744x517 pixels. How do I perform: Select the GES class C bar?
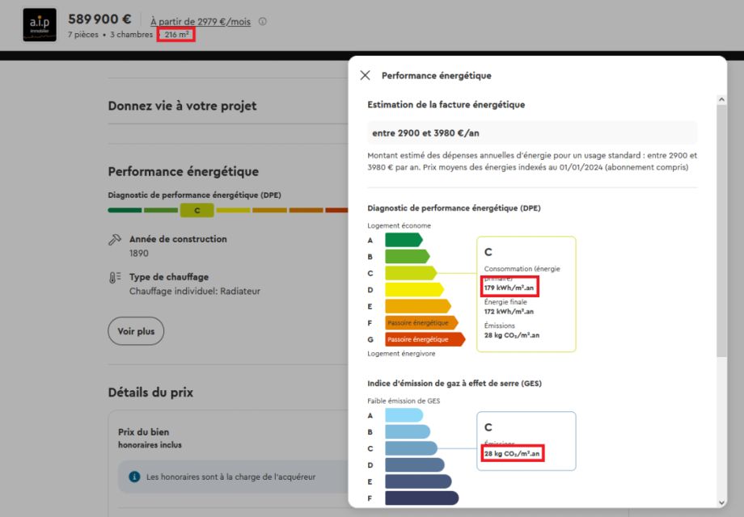411,449
